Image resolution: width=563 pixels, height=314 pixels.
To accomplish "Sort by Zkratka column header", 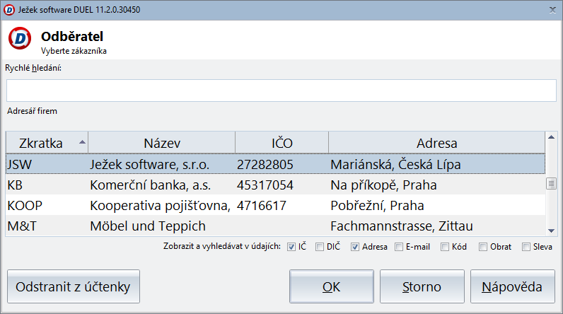I will pos(47,143).
